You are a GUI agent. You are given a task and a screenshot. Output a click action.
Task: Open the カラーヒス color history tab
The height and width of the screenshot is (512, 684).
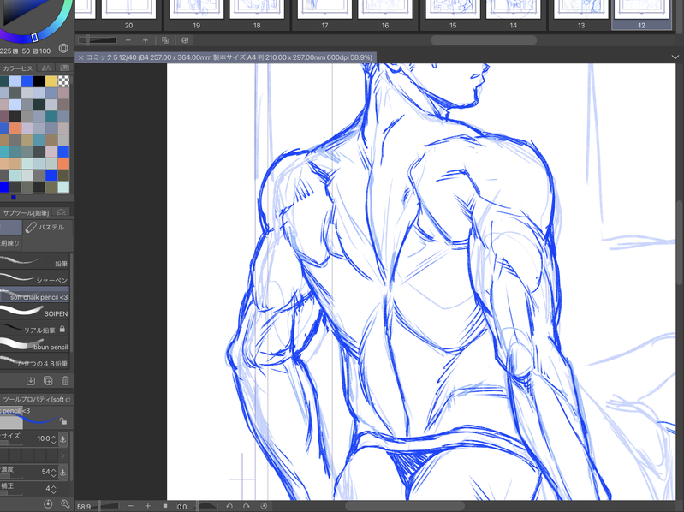(17, 68)
